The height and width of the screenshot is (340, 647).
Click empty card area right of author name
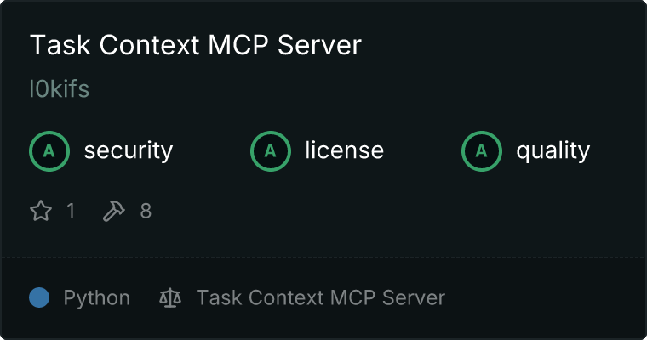pos(351,89)
